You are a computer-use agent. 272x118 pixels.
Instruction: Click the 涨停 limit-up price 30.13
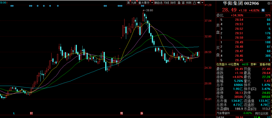(x=239, y=93)
